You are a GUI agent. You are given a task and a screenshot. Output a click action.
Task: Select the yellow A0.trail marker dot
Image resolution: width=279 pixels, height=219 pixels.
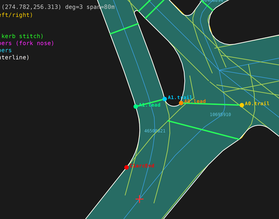[x=242, y=105]
